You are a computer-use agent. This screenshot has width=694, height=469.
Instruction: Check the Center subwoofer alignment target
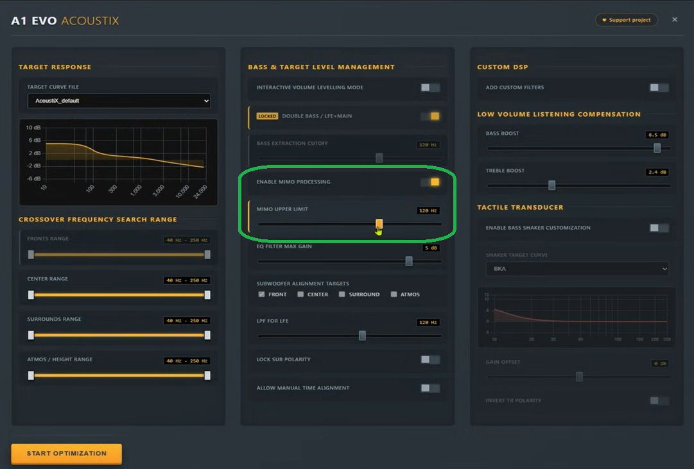300,294
